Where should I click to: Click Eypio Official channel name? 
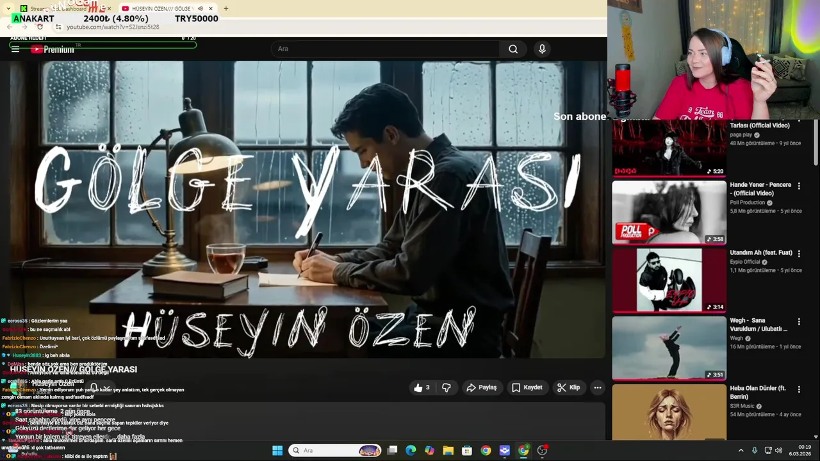click(745, 262)
